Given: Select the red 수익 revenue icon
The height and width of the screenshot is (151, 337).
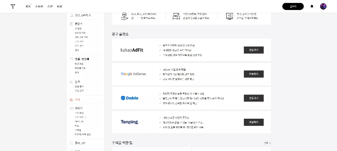Looking at the screenshot, I should pyautogui.click(x=72, y=99).
